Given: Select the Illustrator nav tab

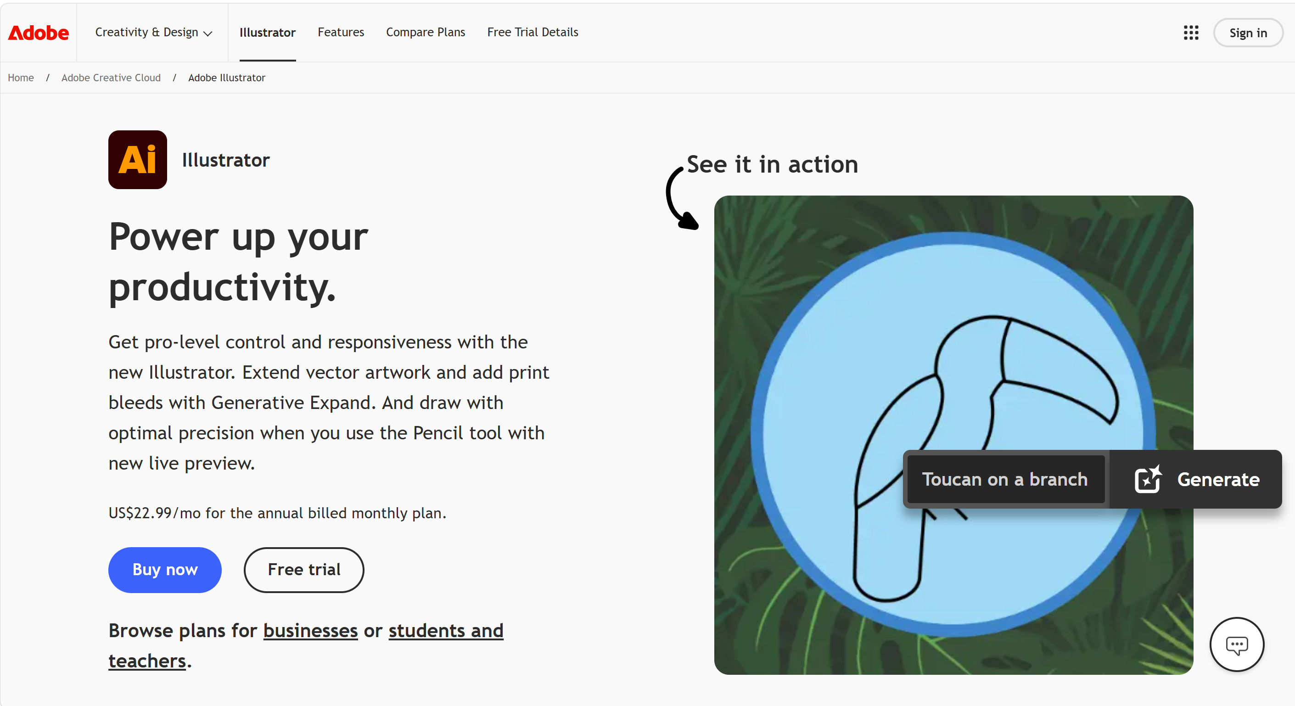Looking at the screenshot, I should pos(267,33).
